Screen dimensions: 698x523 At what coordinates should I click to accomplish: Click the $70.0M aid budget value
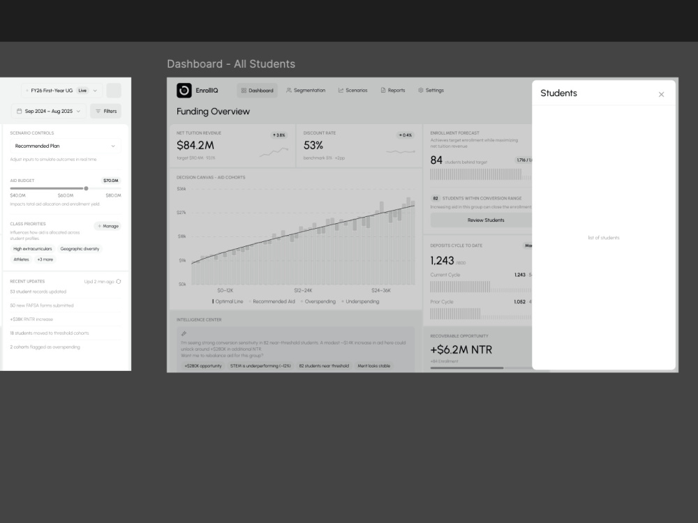tap(111, 181)
